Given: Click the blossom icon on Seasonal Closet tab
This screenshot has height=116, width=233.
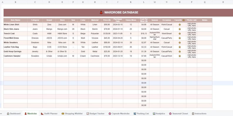Looking at the screenshot, I should coord(170,114).
